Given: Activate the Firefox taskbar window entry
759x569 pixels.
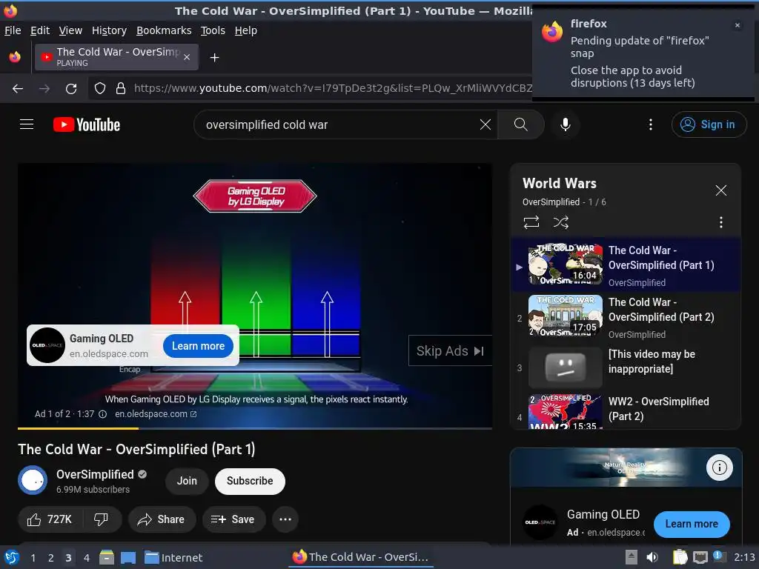Looking at the screenshot, I should pos(361,557).
